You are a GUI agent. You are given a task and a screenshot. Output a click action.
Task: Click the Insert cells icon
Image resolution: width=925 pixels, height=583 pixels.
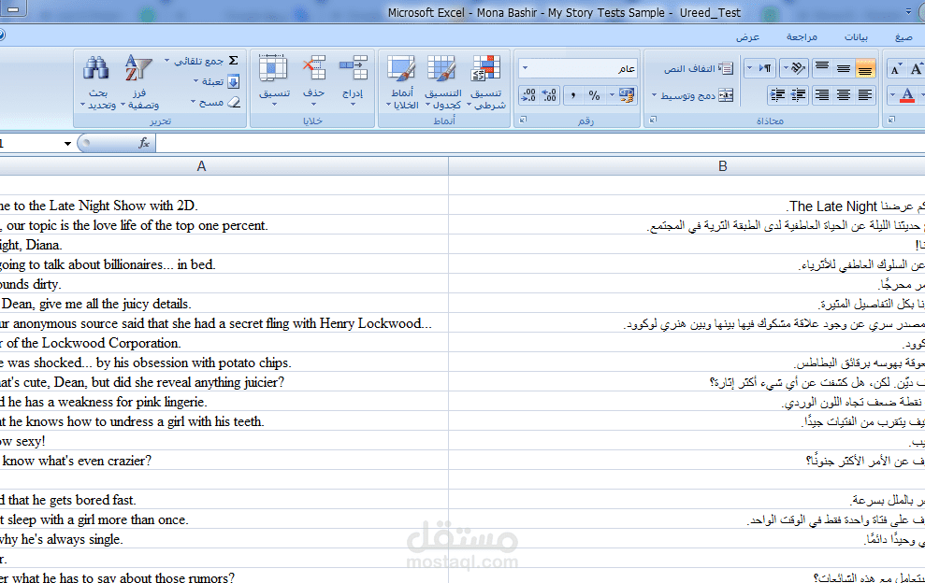(353, 68)
